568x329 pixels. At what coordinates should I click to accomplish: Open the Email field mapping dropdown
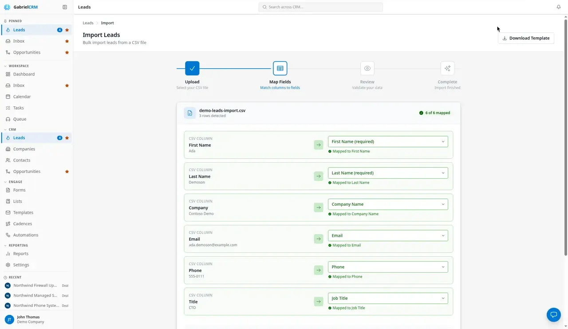point(388,235)
